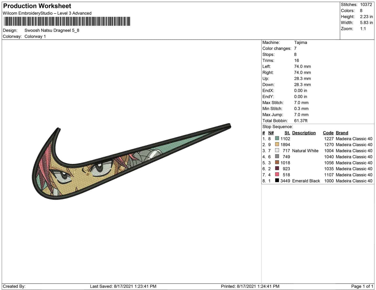This screenshot has height=290, width=376.
Task: Click the gray swatch for thread 749
Action: pyautogui.click(x=277, y=157)
